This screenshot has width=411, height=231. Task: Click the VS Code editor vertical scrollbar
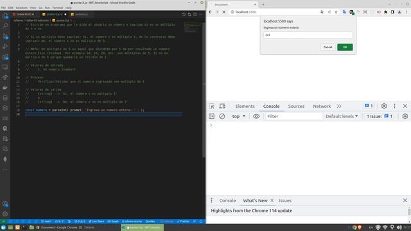point(204,89)
